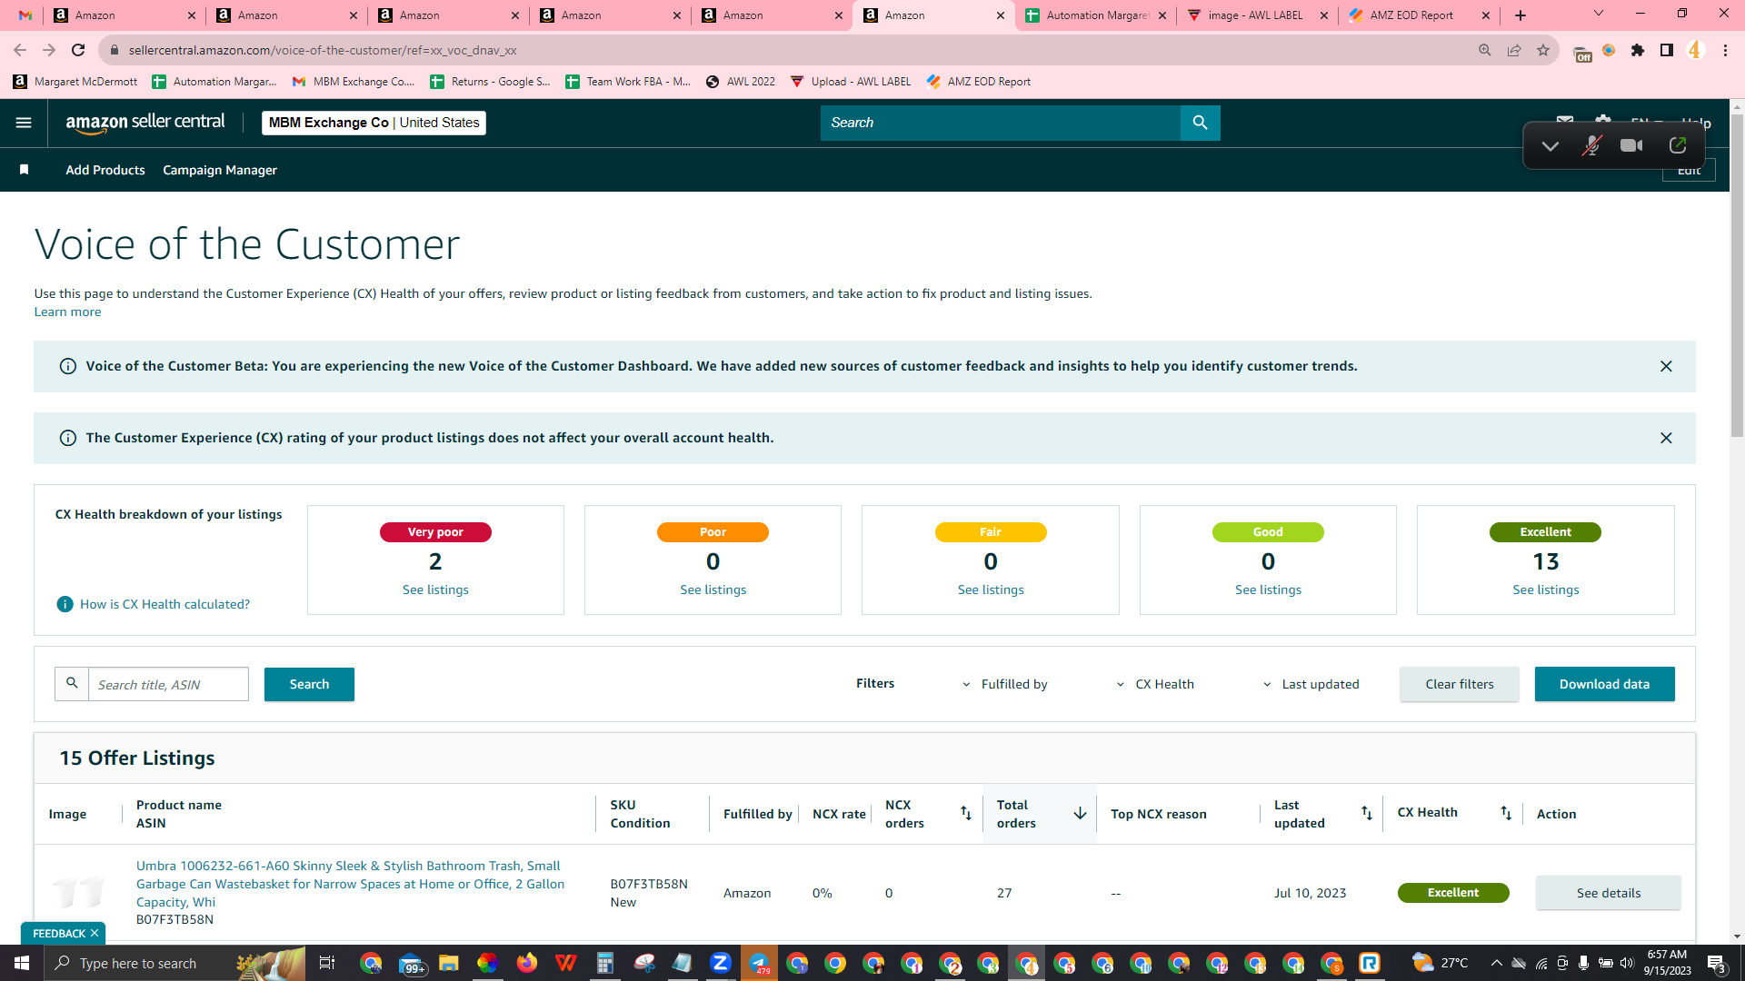Viewport: 1745px width, 981px height.
Task: See listings under the Very poor card
Action: click(435, 590)
